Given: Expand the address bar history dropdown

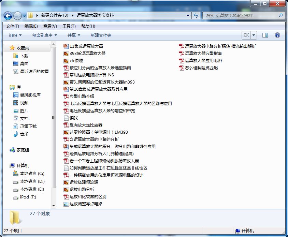Looking at the screenshot, I should pyautogui.click(x=188, y=16).
